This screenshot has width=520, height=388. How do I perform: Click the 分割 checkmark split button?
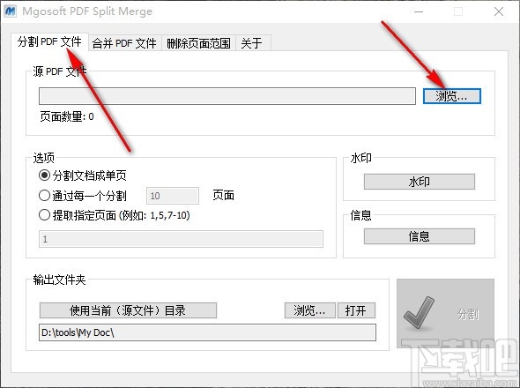coord(445,313)
